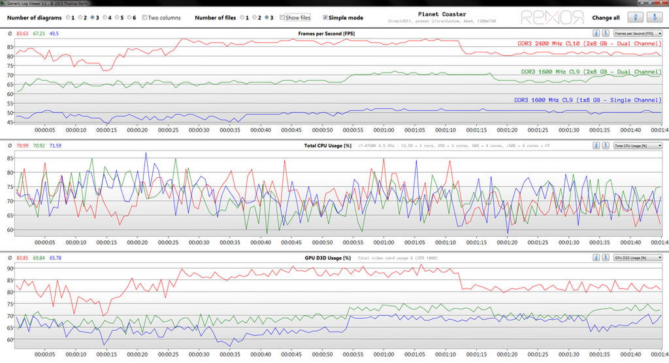The width and height of the screenshot is (669, 363).
Task: Click the Change all label
Action: [606, 18]
